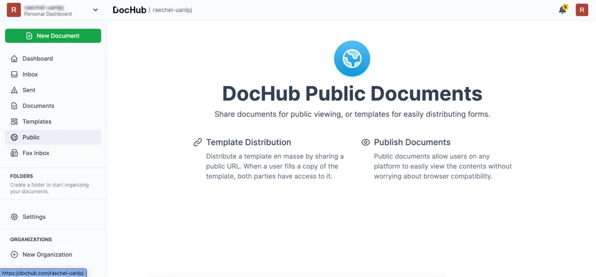The image size is (596, 277).
Task: Click the Fax Inbox machine icon
Action: pos(14,153)
